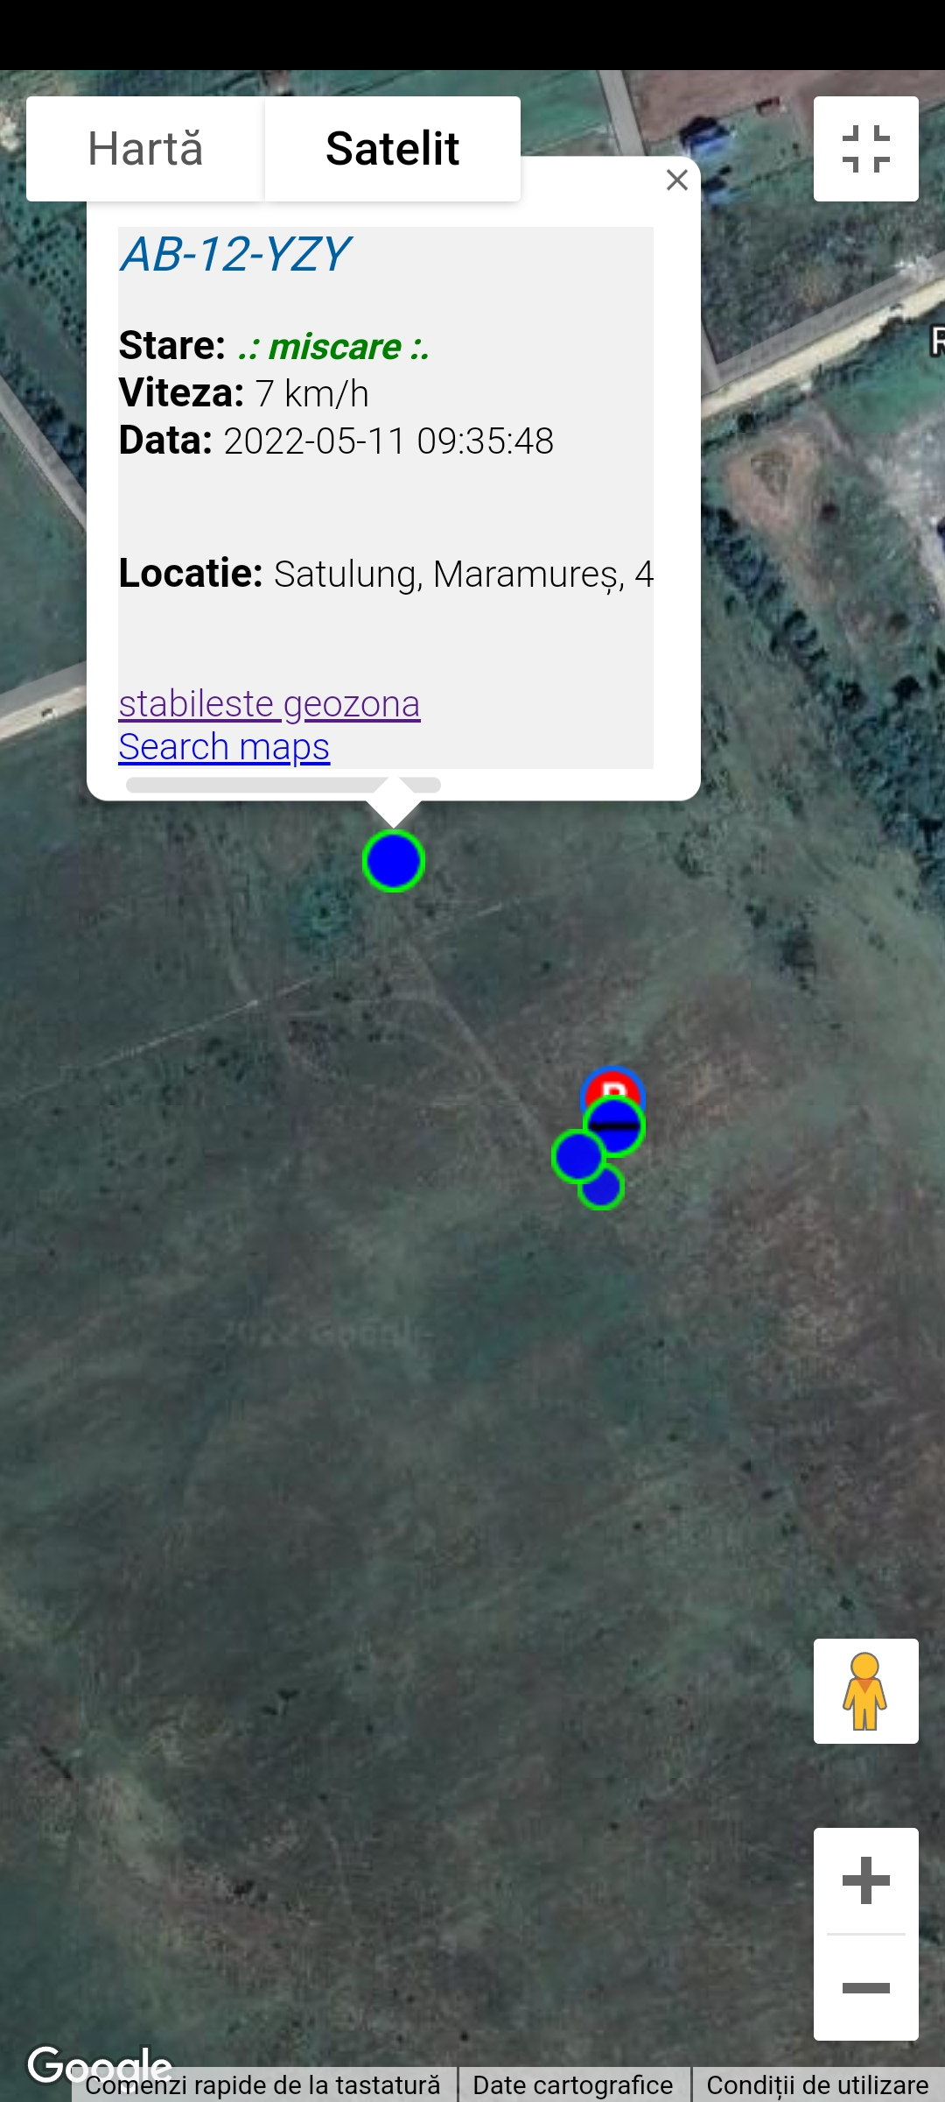Switch to the Hartă map view
Viewport: 945px width, 2102px height.
pos(145,149)
